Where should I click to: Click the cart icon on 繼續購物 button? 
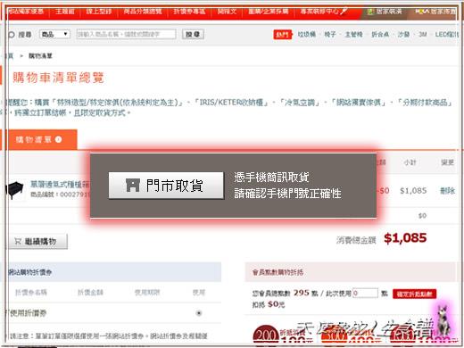pos(18,241)
